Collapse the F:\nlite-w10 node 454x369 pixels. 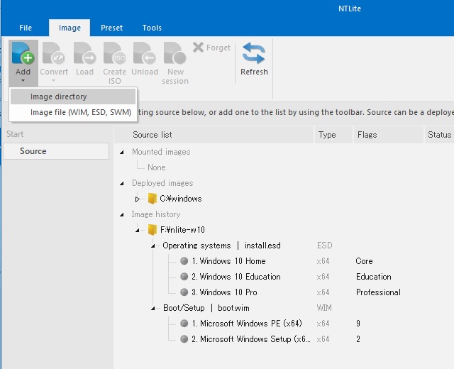[x=138, y=230]
